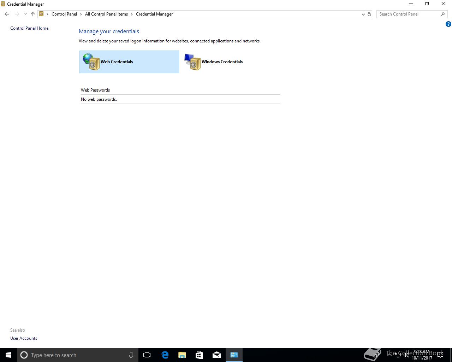Open the Windows Start menu
452x362 pixels.
click(8, 355)
